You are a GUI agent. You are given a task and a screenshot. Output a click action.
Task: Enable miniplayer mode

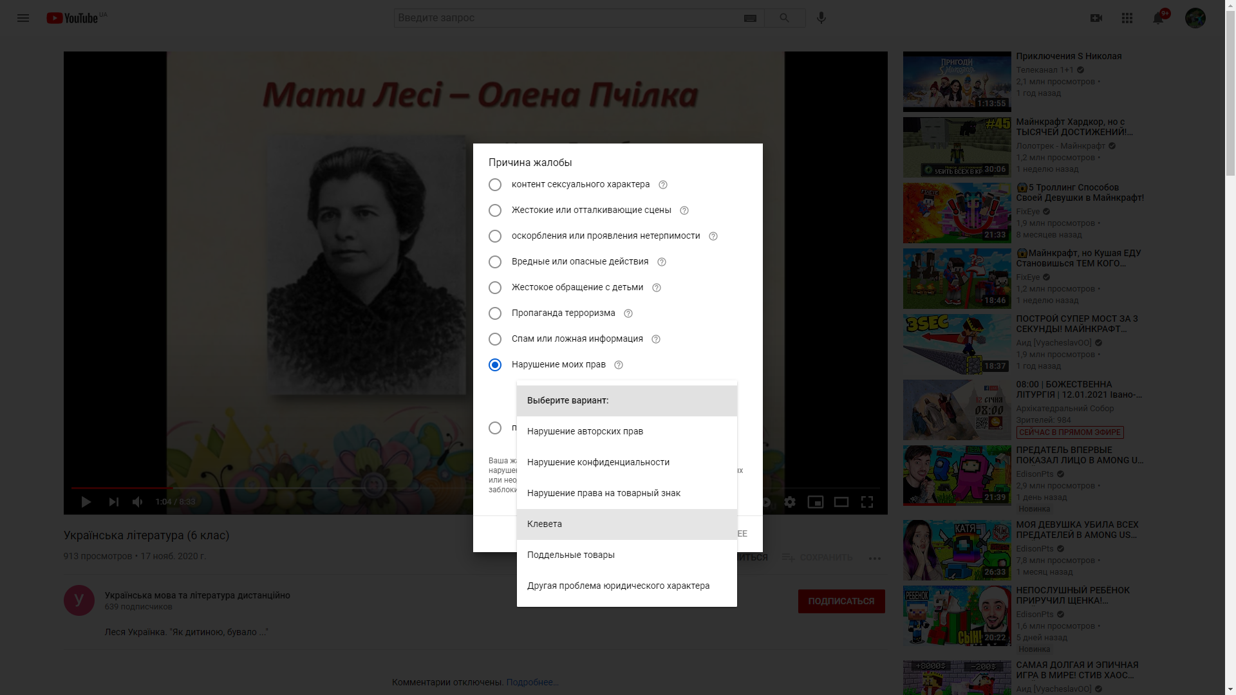pyautogui.click(x=816, y=502)
